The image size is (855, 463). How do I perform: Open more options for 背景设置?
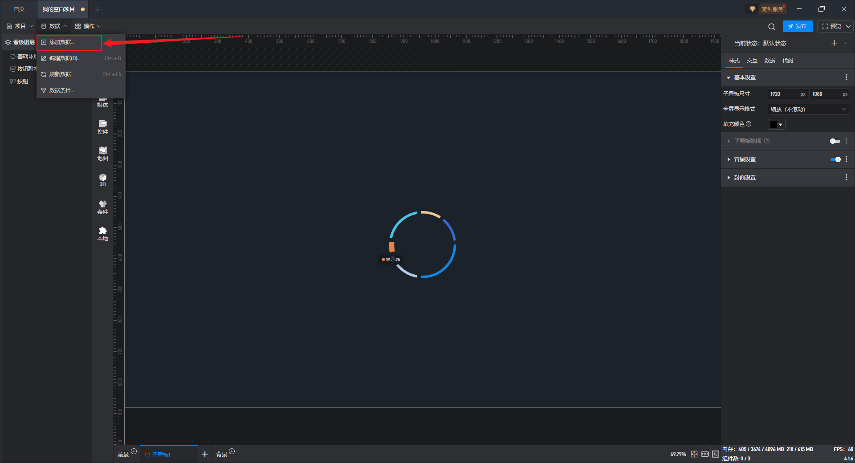pyautogui.click(x=846, y=159)
